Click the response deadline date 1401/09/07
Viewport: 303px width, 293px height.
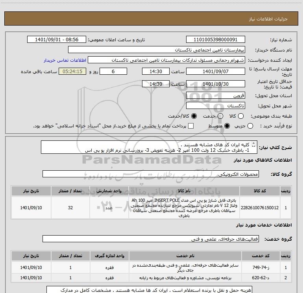pos(216,71)
